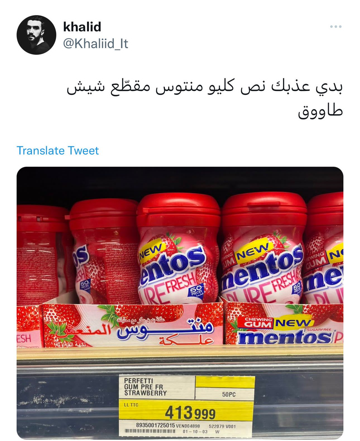Click the PERFETTI GUM PRE FR STRAWBERRY text
This screenshot has height=441, width=360.
click(145, 387)
